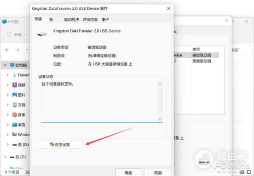The width and height of the screenshot is (254, 176).
Task: Click the 在 USB 大容量存储设备 上 location value
Action: tap(110, 64)
